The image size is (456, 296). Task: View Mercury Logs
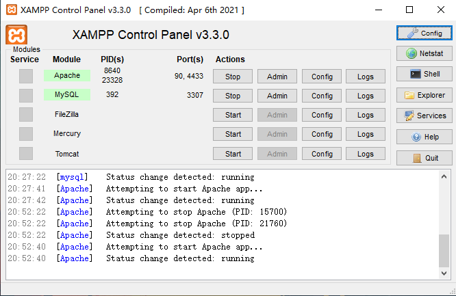coord(366,134)
